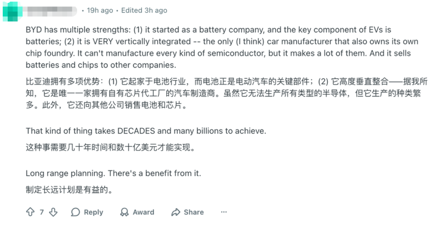This screenshot has width=437, height=229.
Task: Click the "takes DECADES and many billions" sentence
Action: pyautogui.click(x=146, y=131)
